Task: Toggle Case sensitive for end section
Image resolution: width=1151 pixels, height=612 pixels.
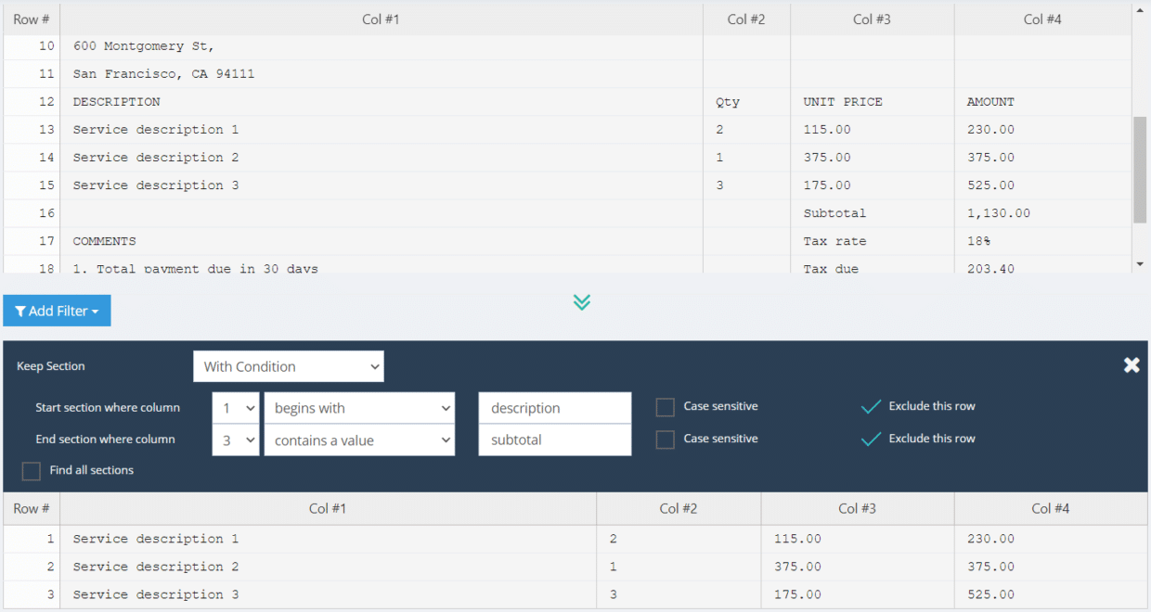Action: [x=665, y=440]
